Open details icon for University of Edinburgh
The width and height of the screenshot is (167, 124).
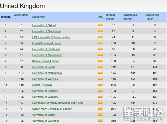coord(100,49)
